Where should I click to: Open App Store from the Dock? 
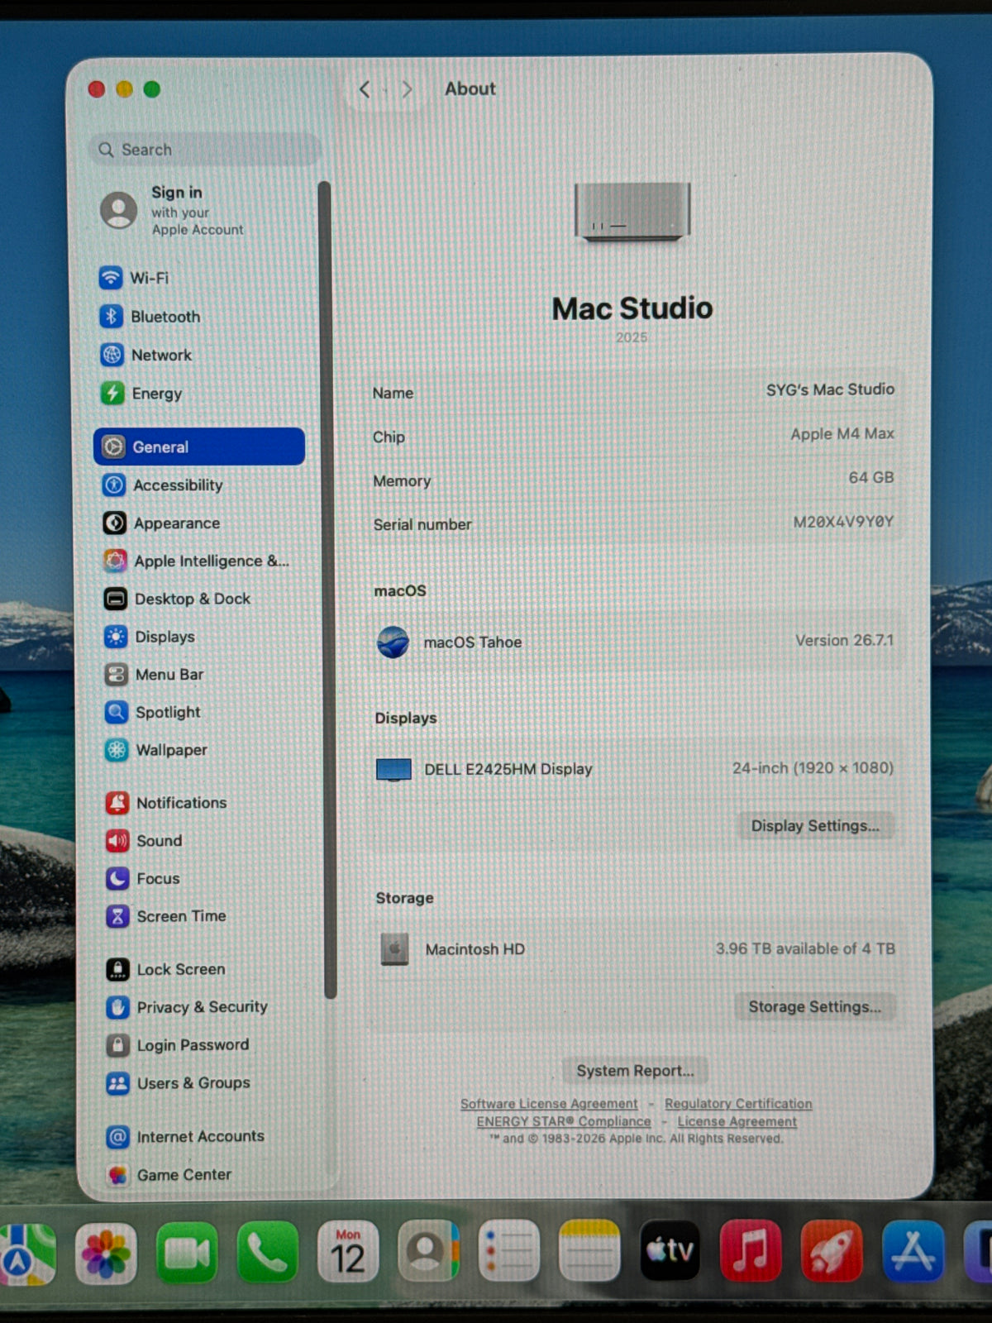pyautogui.click(x=913, y=1251)
